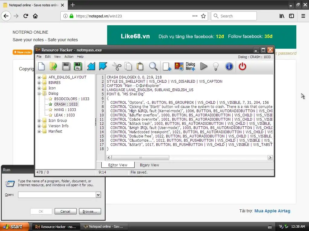Switch to the Binary View tab
This screenshot has width=309, height=231.
click(149, 165)
